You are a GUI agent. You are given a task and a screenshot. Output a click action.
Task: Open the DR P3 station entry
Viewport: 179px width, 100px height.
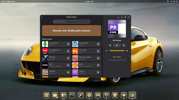56,65
